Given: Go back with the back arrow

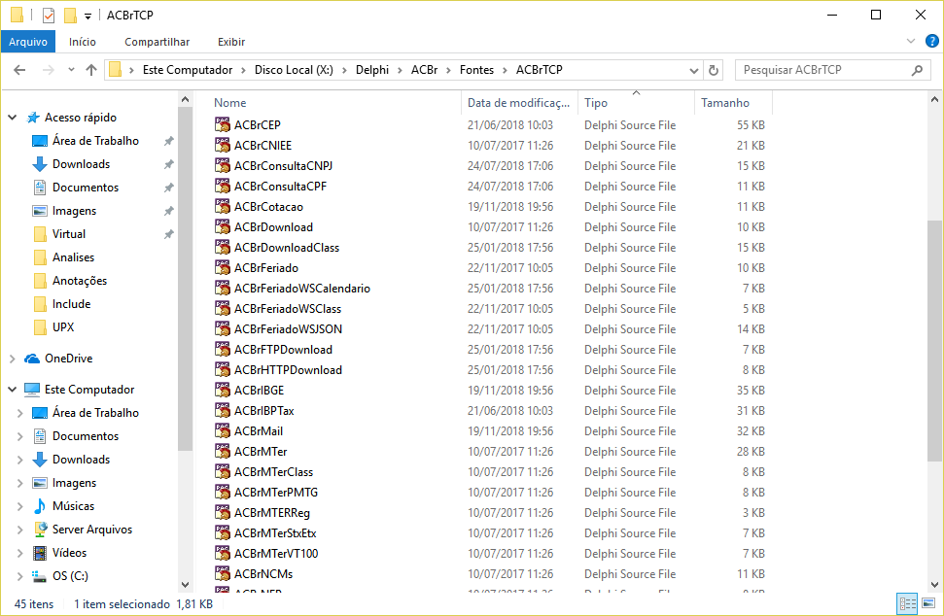Looking at the screenshot, I should click(x=19, y=70).
